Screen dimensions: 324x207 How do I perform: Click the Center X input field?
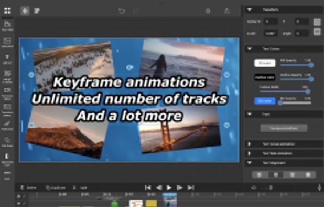coord(271,22)
